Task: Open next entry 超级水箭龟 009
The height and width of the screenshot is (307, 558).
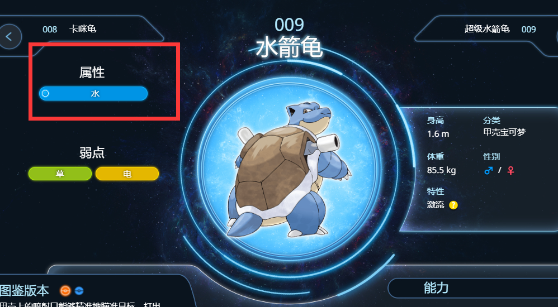Action: pyautogui.click(x=500, y=29)
